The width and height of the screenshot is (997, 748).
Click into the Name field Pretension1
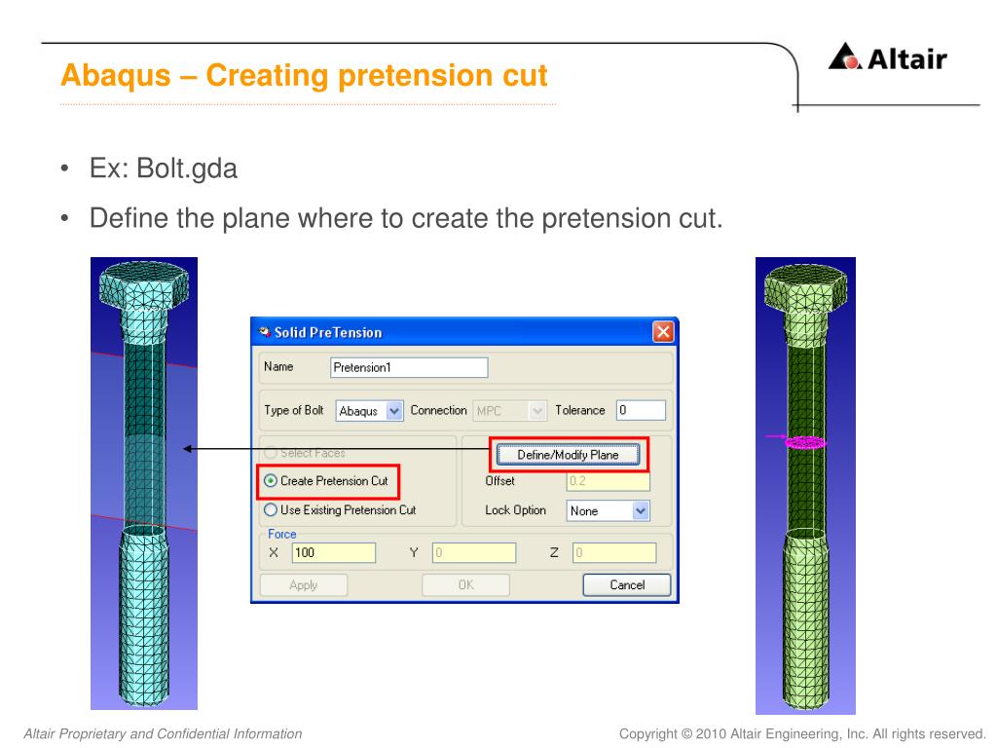(x=409, y=367)
